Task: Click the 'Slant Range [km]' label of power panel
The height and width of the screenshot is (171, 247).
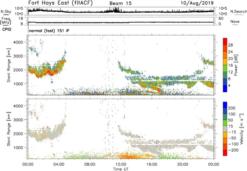Action: [x=9, y=65]
